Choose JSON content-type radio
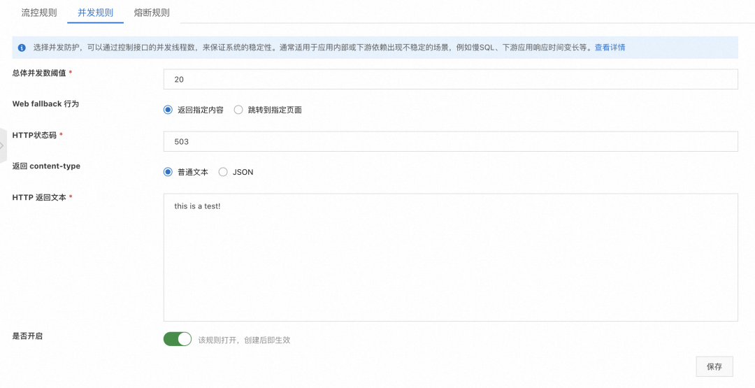 pyautogui.click(x=223, y=172)
